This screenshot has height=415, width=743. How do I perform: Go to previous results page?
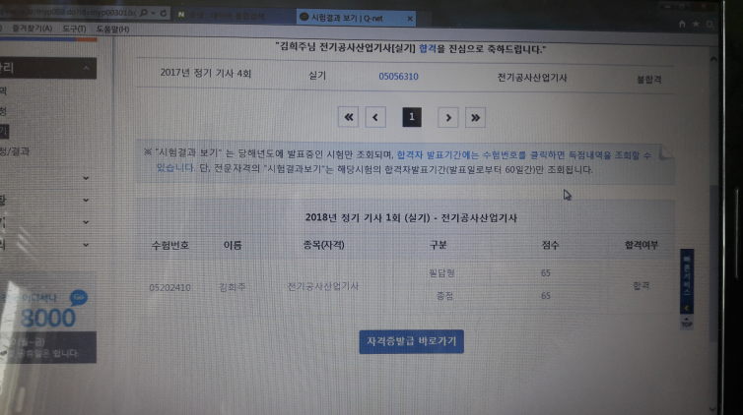click(374, 117)
